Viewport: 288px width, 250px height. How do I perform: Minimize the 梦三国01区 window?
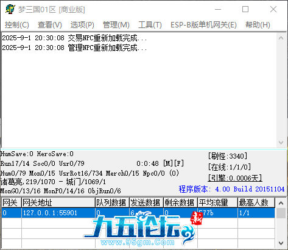pyautogui.click(x=218, y=9)
